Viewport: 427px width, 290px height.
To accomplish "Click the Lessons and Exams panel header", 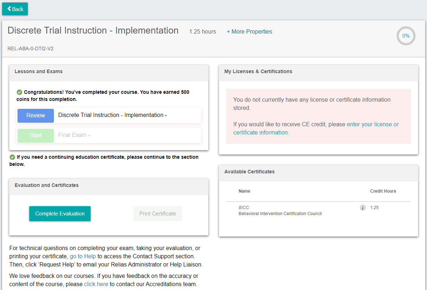I will point(39,72).
